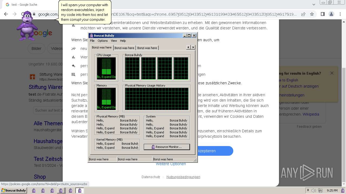This screenshot has height=194, width=346.
Task: Click the white-highlighted Bonzi taskbar button
Action: pos(79,190)
